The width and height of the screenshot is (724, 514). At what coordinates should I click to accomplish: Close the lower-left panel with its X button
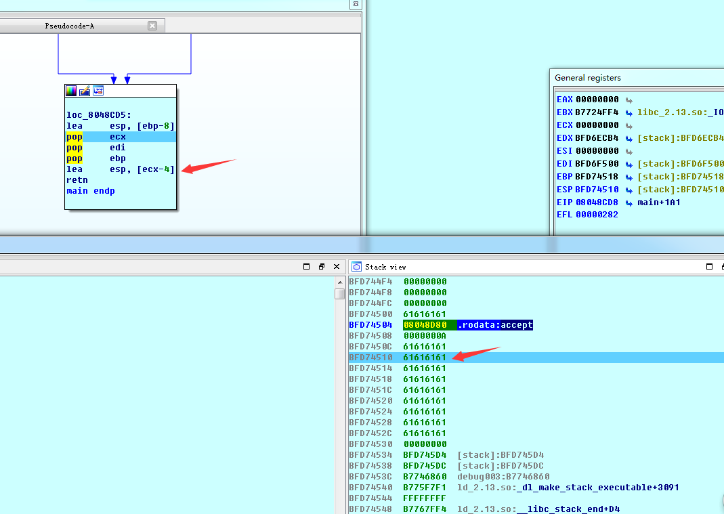coord(337,266)
